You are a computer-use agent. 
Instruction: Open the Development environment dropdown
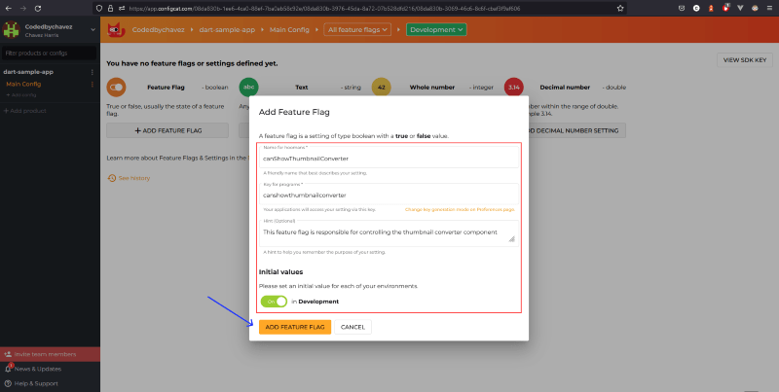pos(436,30)
